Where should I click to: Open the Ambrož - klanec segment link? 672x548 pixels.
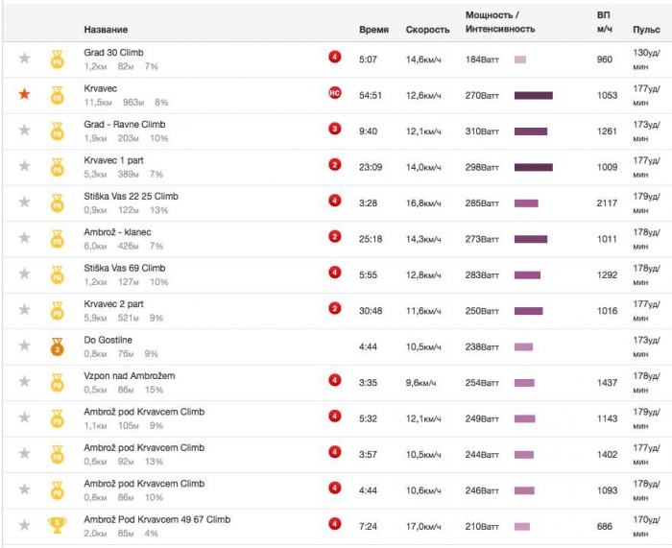pyautogui.click(x=118, y=232)
